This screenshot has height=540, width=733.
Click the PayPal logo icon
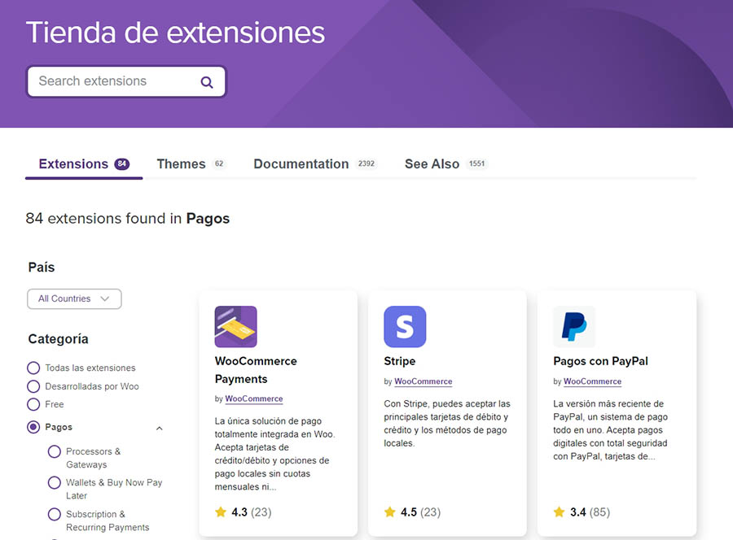(574, 327)
